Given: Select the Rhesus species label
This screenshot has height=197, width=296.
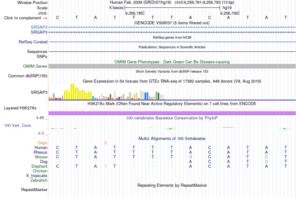Looking at the screenshot, I should tap(41, 152).
